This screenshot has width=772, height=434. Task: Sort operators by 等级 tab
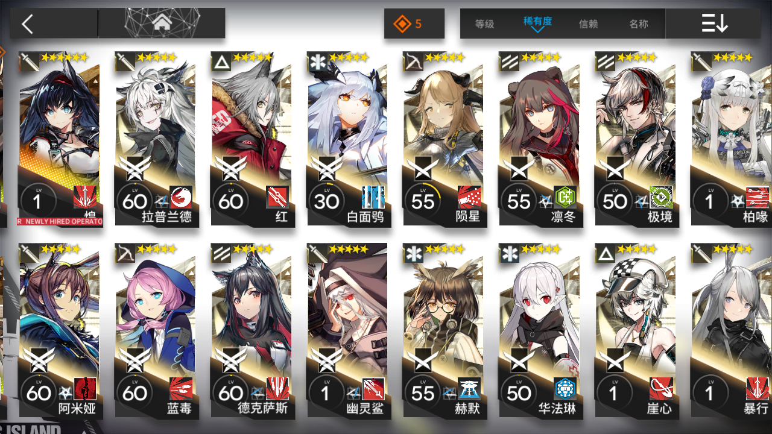(484, 24)
